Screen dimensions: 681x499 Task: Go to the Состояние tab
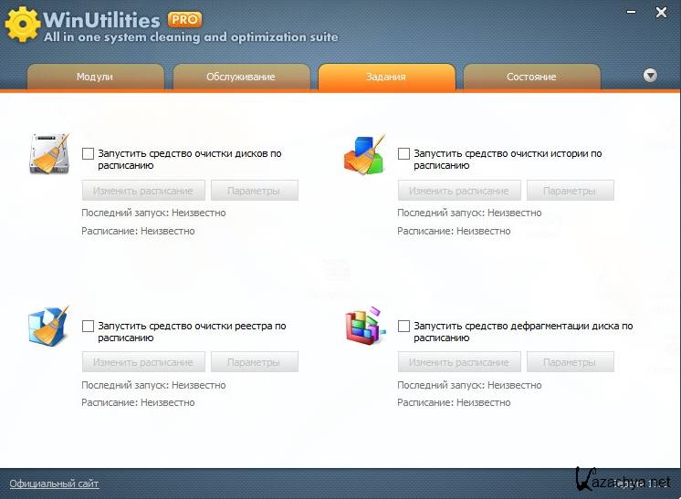(x=531, y=78)
